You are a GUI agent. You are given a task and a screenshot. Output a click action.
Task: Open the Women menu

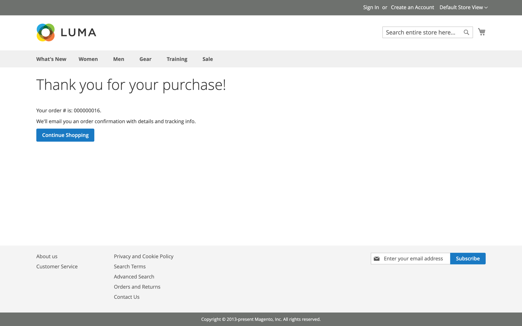(88, 59)
